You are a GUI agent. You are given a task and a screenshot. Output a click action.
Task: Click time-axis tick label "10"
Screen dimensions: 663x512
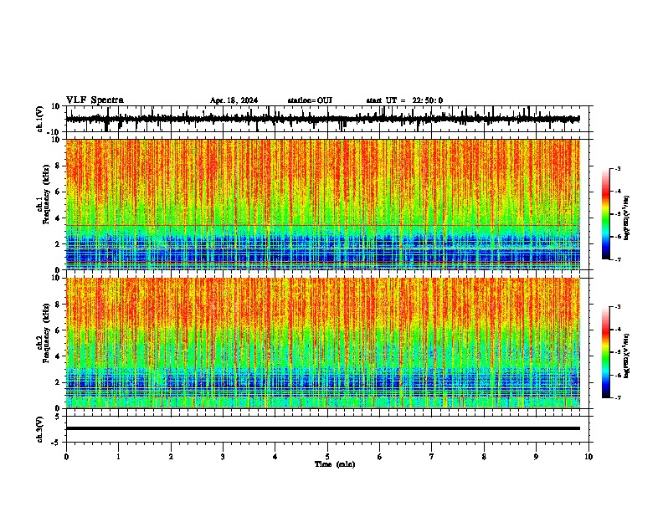(x=588, y=457)
